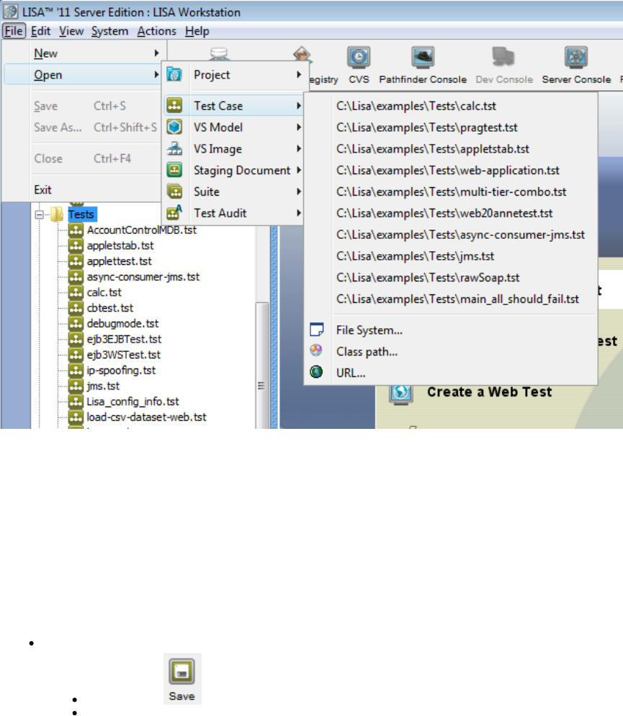The width and height of the screenshot is (623, 716).
Task: Click the Dev Console toolbar icon
Action: click(503, 57)
